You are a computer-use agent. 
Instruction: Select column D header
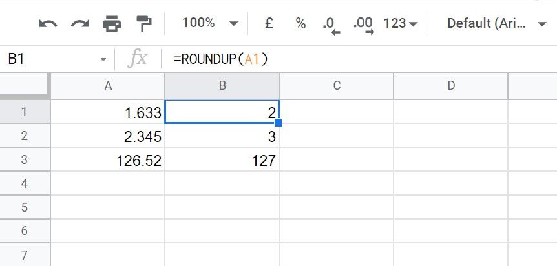click(x=451, y=86)
